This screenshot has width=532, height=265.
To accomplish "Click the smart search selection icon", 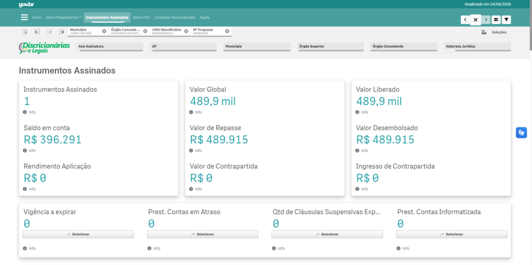I will click(25, 32).
